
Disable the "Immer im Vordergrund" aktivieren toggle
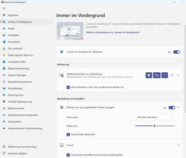tap(176, 52)
